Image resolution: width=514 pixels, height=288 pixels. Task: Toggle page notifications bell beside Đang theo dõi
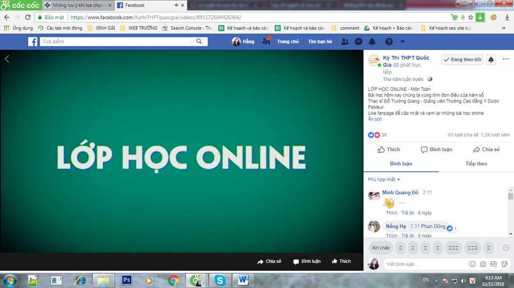[491, 59]
